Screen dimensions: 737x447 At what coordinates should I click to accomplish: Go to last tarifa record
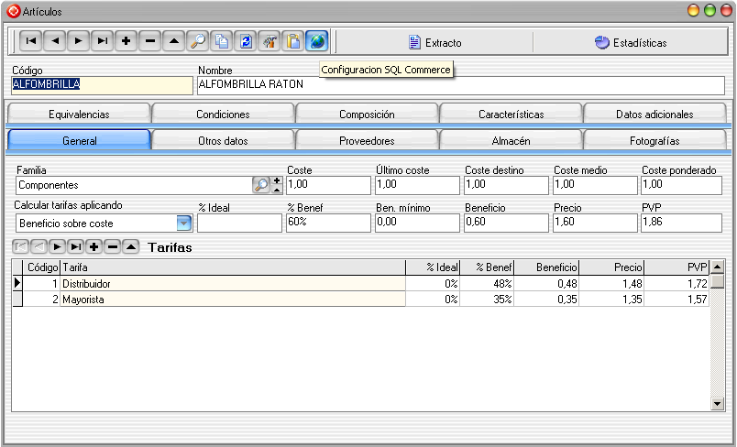(75, 247)
